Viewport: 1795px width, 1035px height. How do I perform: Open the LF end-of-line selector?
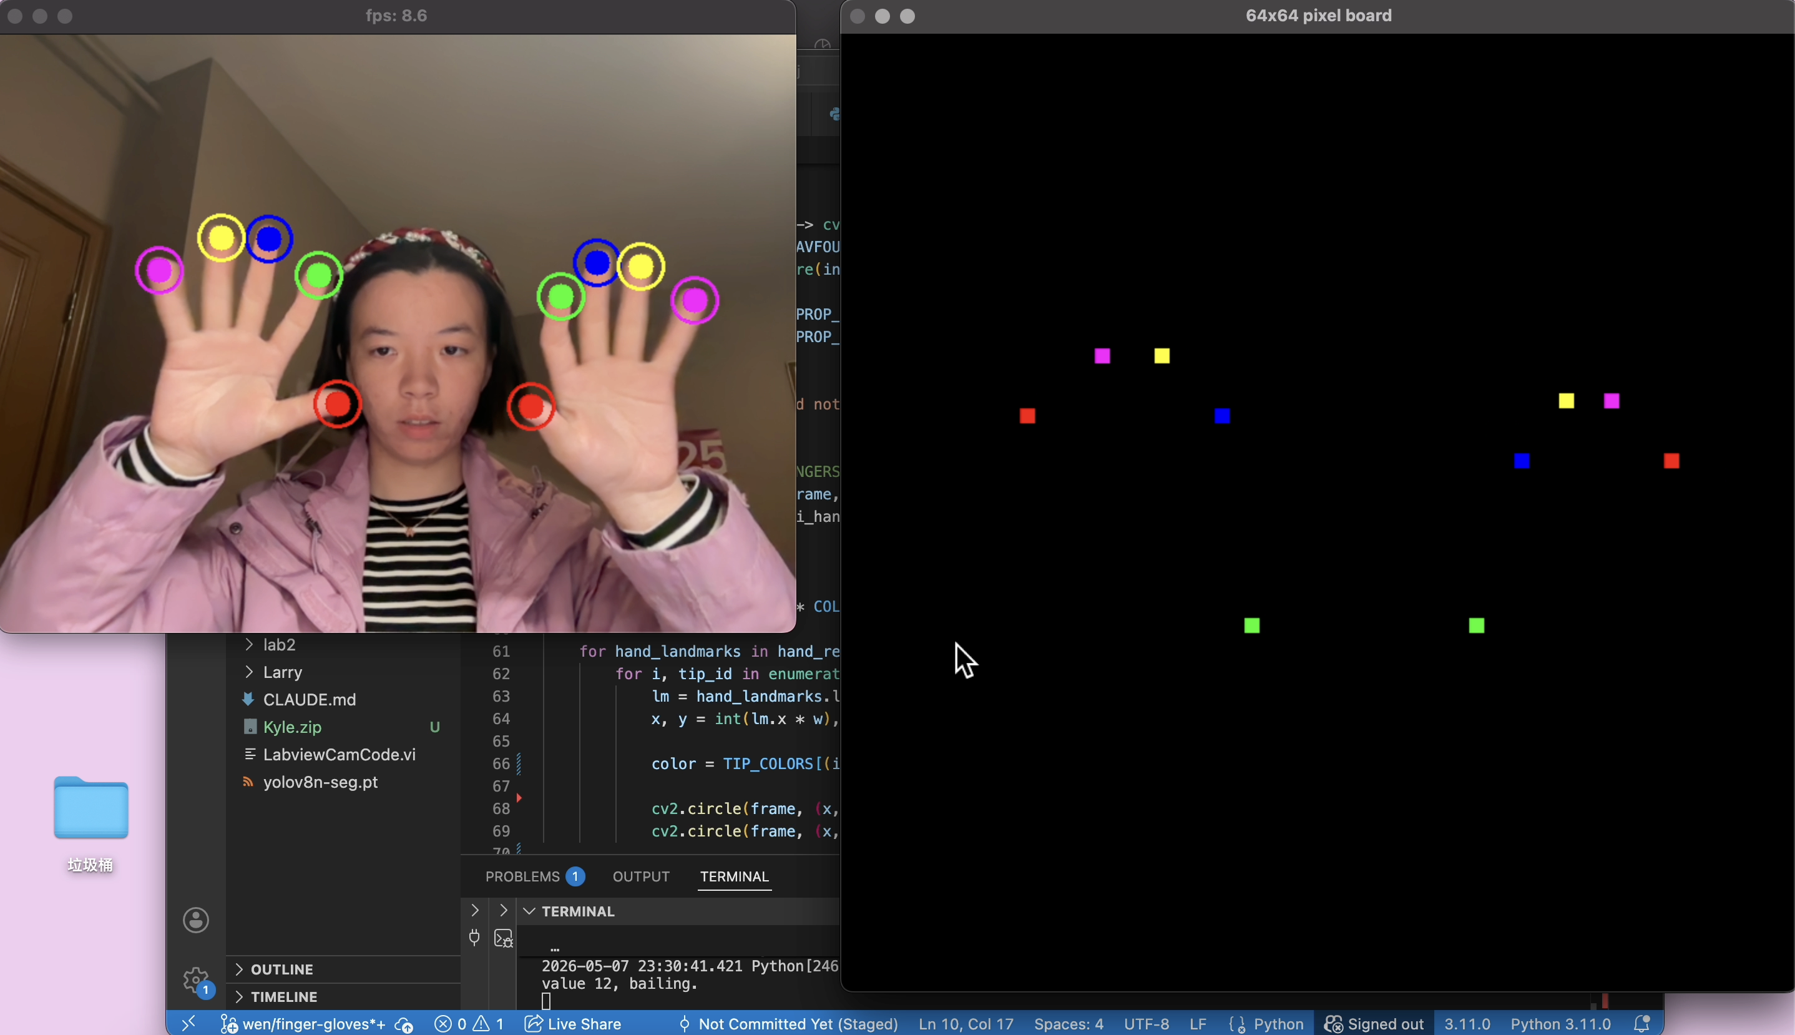click(x=1198, y=1024)
